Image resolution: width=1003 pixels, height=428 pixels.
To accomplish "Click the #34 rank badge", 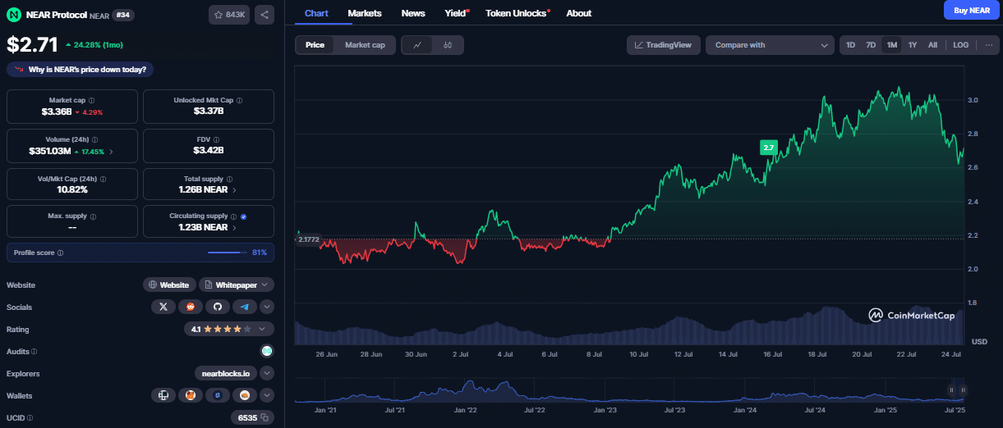I will [125, 15].
